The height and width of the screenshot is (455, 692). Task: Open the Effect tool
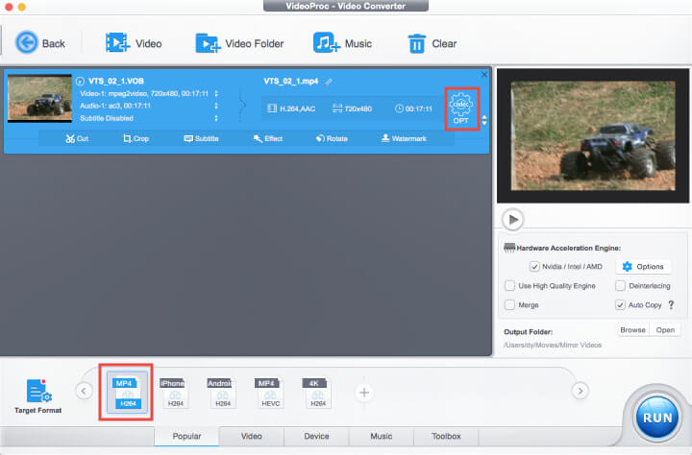point(268,138)
